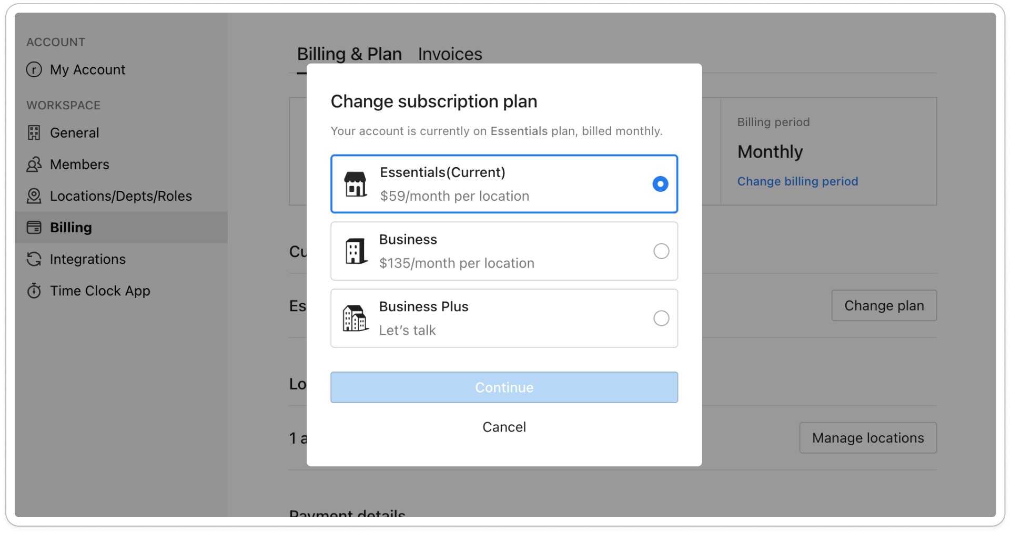Click the Continue button
The height and width of the screenshot is (534, 1011).
point(504,387)
